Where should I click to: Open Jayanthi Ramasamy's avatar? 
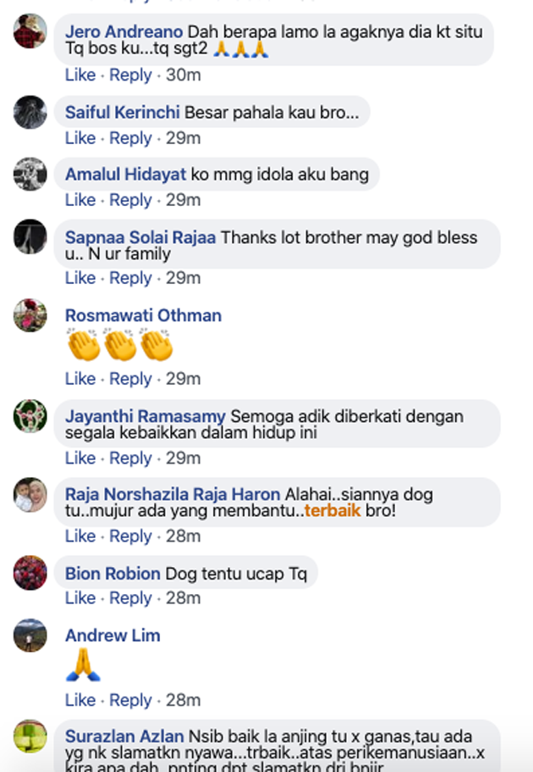[x=30, y=416]
